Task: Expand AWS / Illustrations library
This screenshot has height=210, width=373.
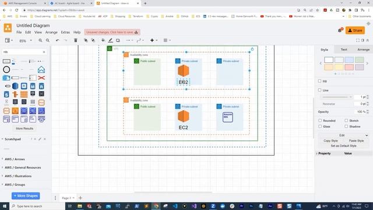Action: point(18,176)
